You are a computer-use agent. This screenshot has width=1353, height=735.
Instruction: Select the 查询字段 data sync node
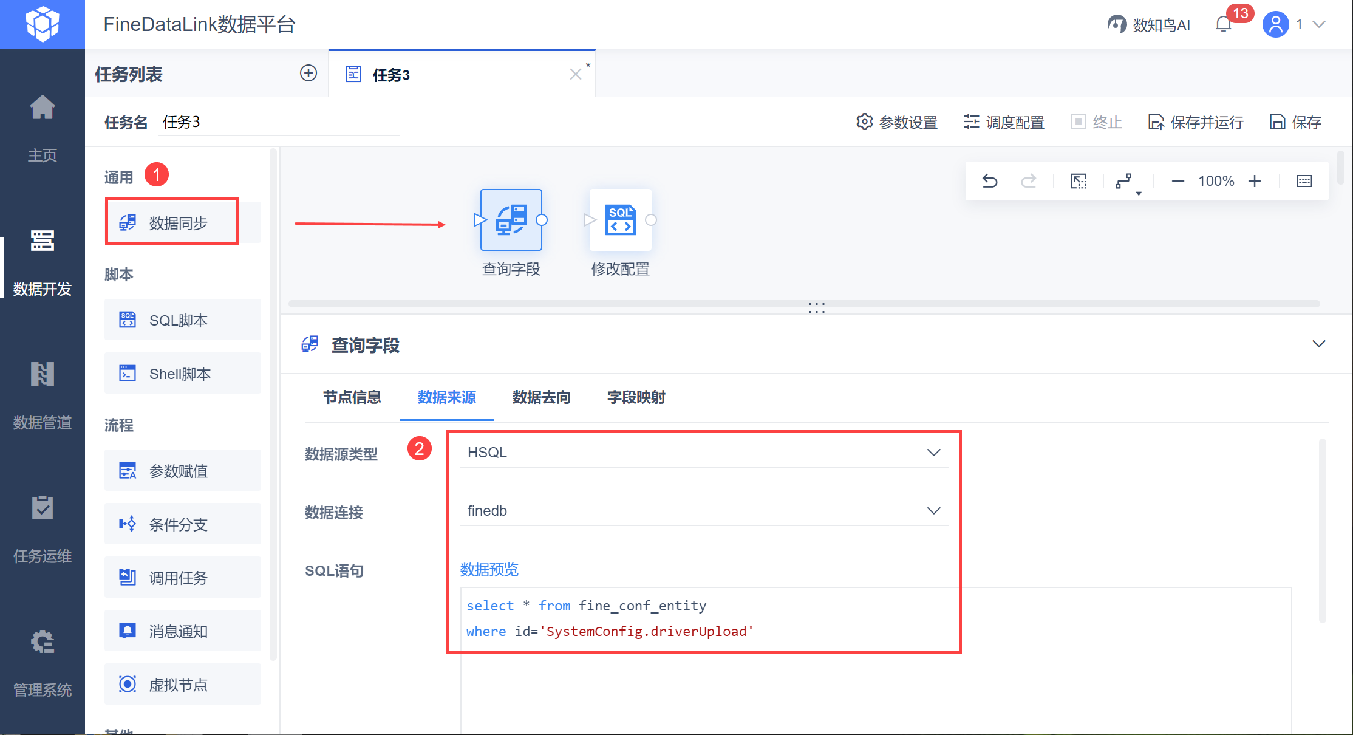(x=511, y=220)
